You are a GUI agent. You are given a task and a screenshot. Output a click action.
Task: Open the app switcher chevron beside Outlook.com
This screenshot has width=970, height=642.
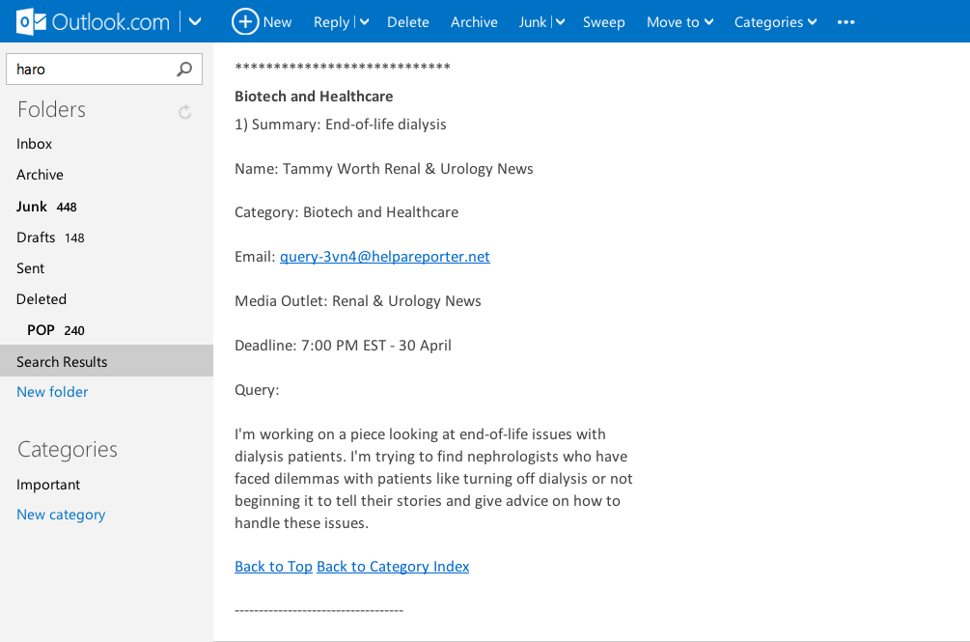point(195,22)
